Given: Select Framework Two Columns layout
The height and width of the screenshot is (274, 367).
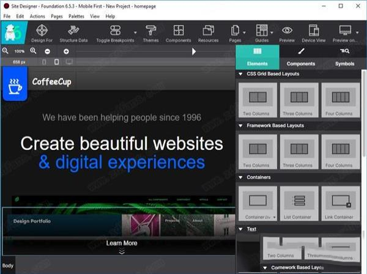Looking at the screenshot, I should [258, 152].
